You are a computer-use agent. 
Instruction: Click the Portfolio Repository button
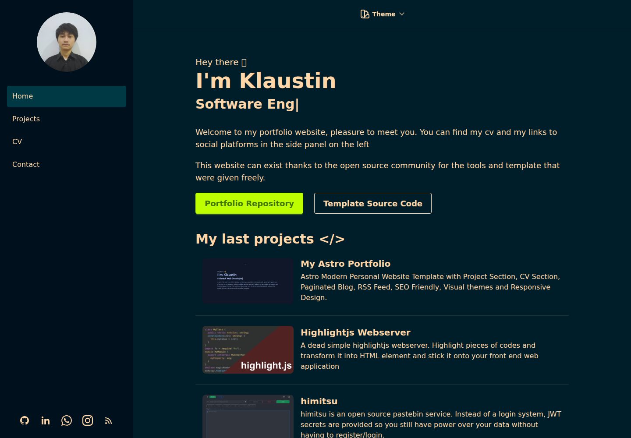pos(249,203)
